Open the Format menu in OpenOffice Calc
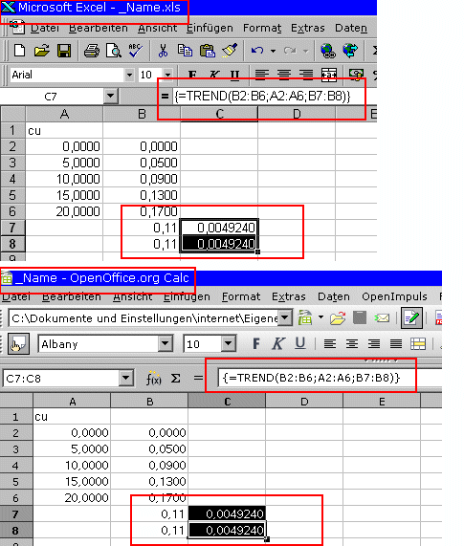Screen dimensions: 464x546 241,296
